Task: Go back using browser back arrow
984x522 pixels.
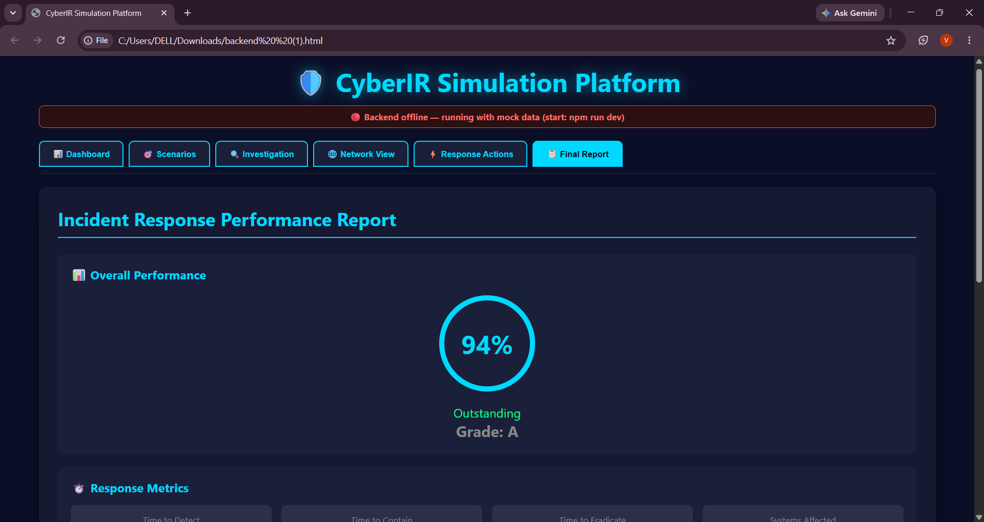Action: click(x=15, y=40)
